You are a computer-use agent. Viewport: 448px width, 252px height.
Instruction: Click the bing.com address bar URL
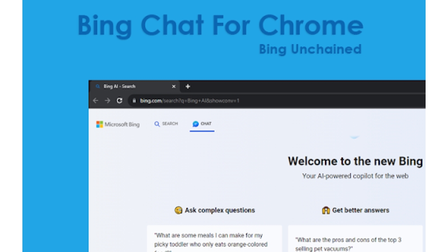click(190, 101)
